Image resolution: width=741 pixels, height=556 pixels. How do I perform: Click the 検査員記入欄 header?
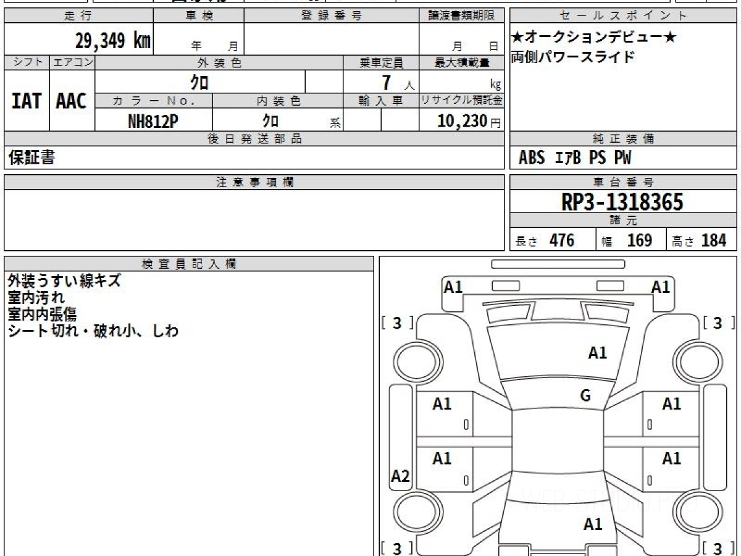coord(189,264)
